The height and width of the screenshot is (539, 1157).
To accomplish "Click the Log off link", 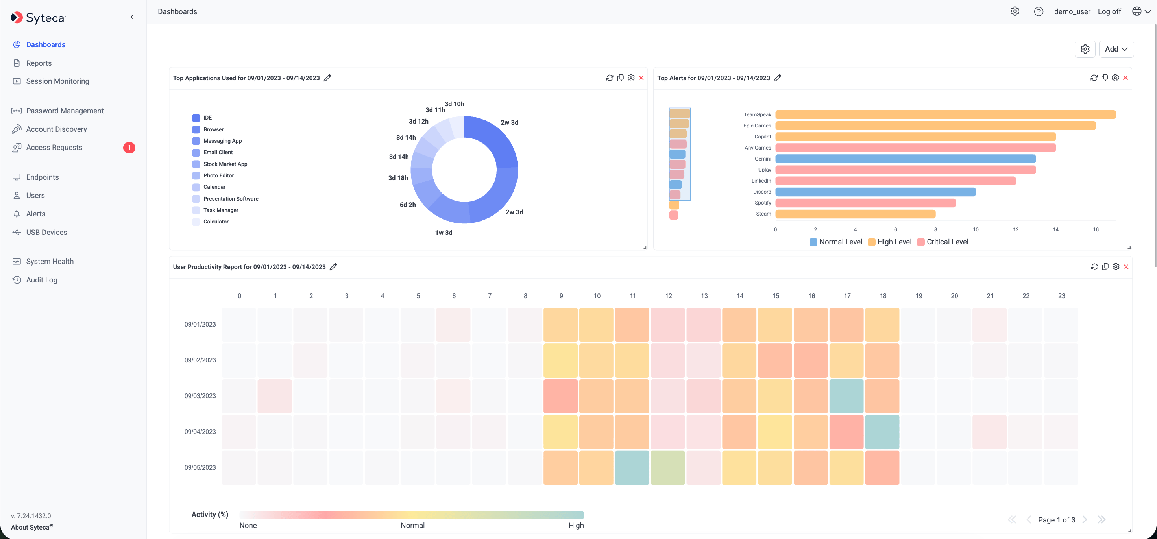I will coord(1109,12).
